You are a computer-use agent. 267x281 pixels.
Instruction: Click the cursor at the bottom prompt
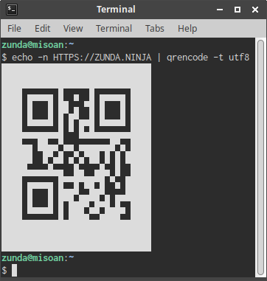15,270
